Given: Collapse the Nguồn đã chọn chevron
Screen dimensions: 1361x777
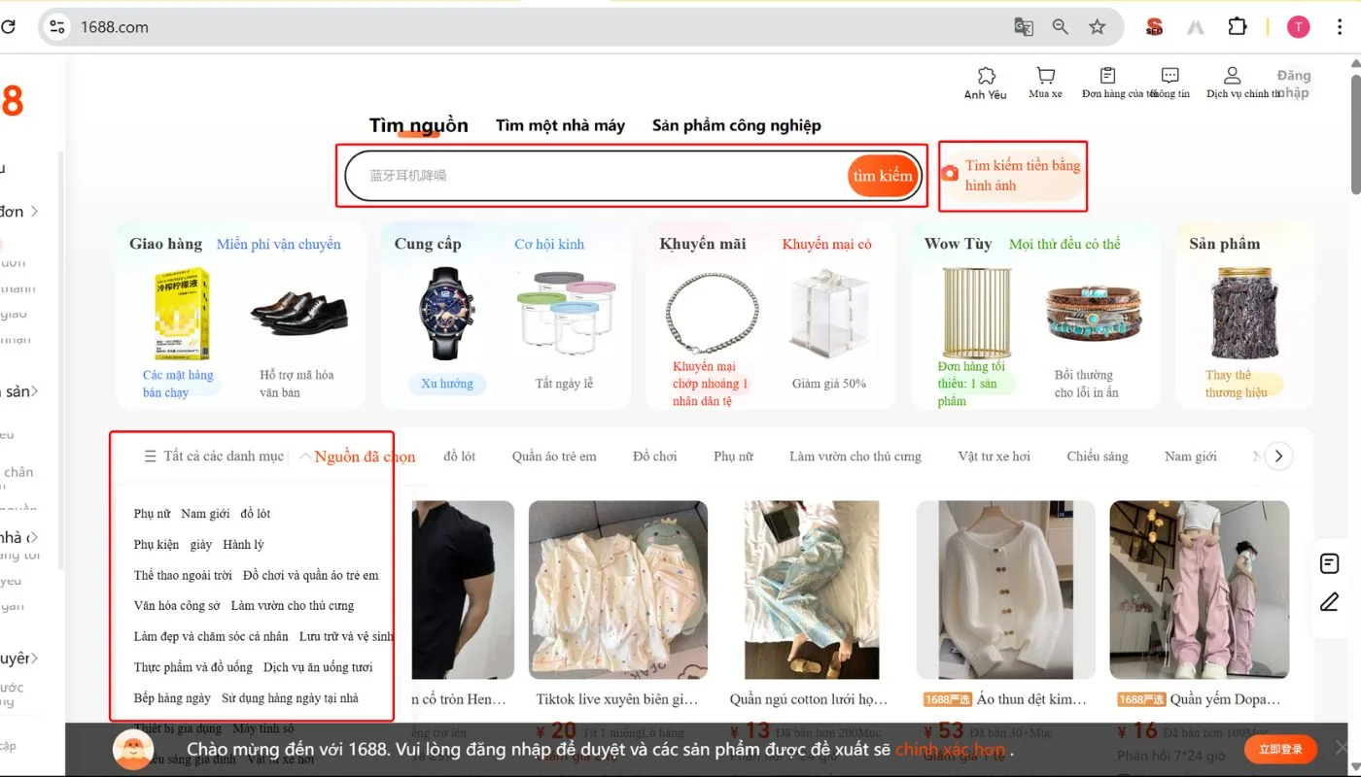Looking at the screenshot, I should click(x=305, y=456).
